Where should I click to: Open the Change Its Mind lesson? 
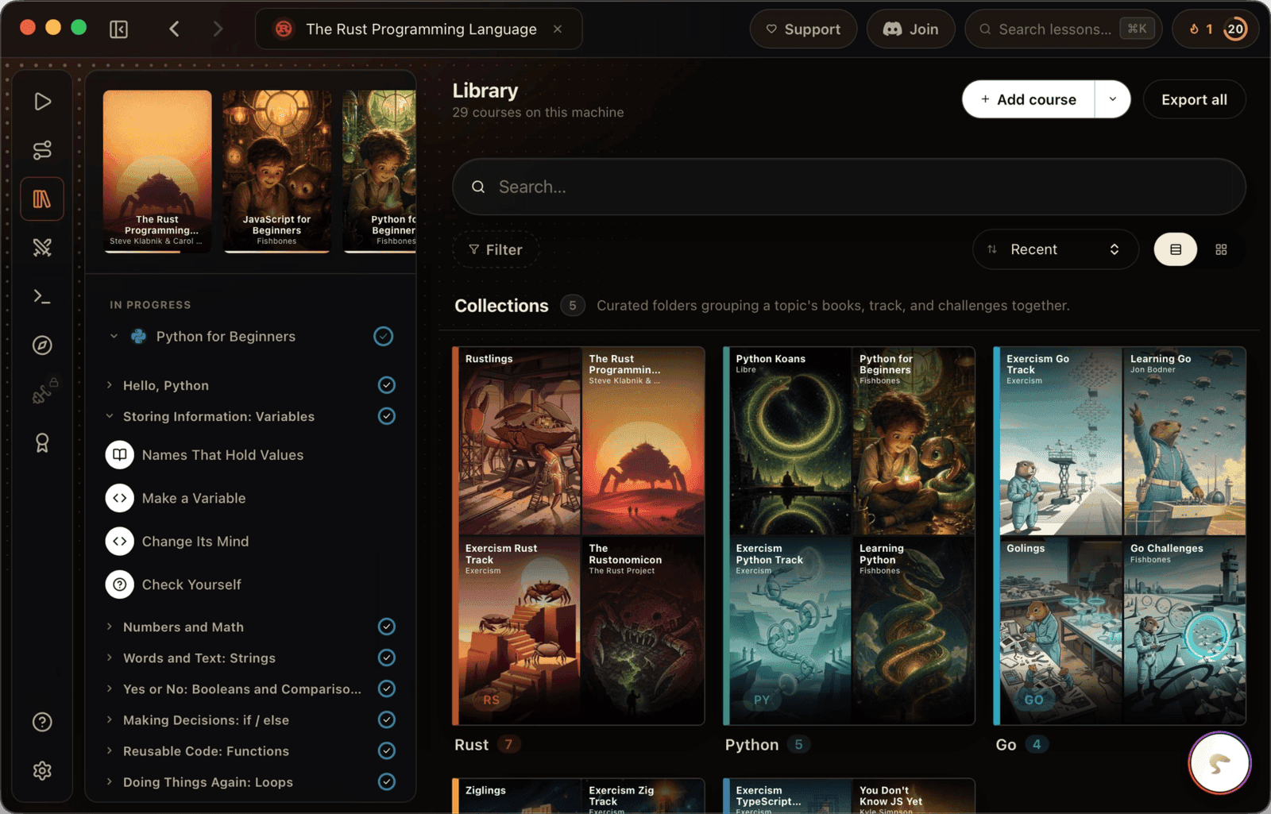[250, 542]
